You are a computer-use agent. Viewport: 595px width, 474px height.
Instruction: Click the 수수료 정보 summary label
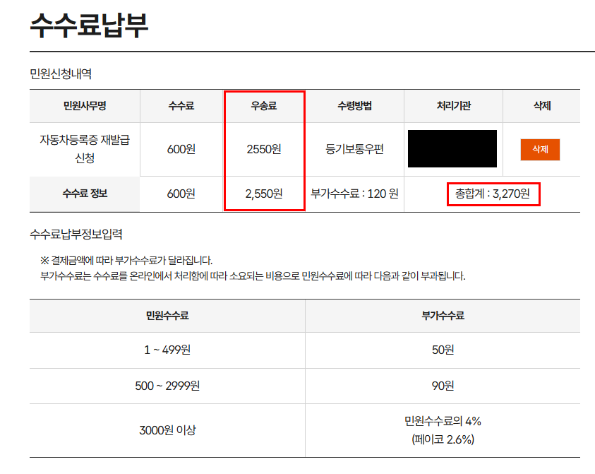(x=83, y=195)
